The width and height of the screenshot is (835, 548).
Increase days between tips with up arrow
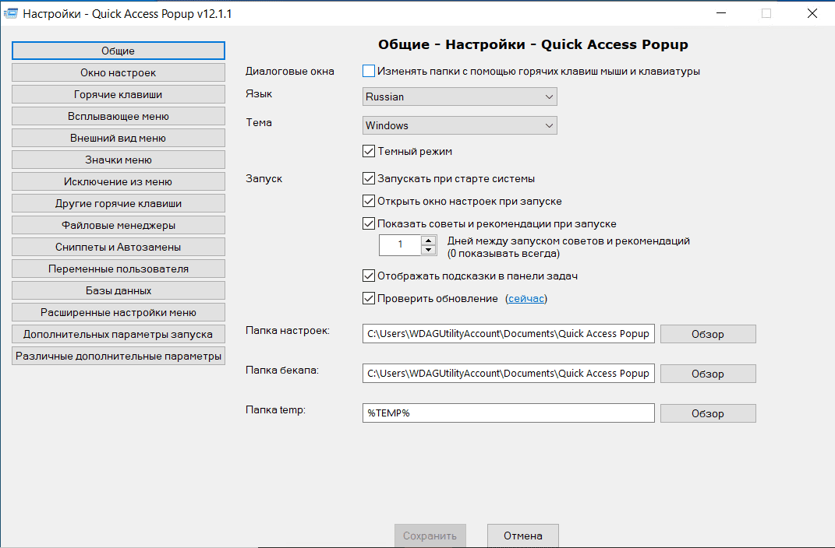(429, 241)
